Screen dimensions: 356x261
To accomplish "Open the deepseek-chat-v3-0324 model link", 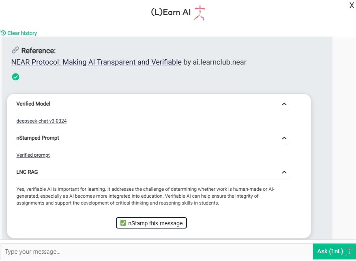I will point(41,121).
